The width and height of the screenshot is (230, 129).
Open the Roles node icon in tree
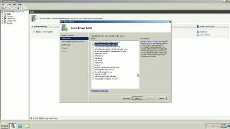pos(5,14)
